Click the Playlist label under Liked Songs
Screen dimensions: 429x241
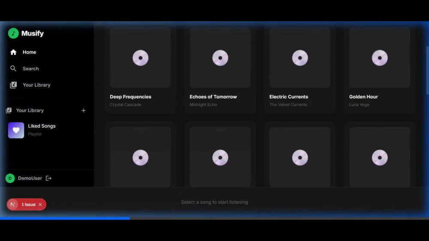pos(35,134)
